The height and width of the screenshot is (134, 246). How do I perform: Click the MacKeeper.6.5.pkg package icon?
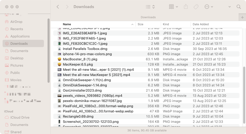pyautogui.click(x=59, y=65)
